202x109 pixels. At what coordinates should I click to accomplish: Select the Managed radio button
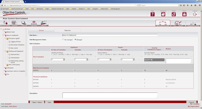coord(75,40)
